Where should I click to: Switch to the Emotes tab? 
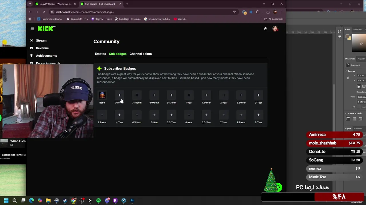pyautogui.click(x=100, y=54)
